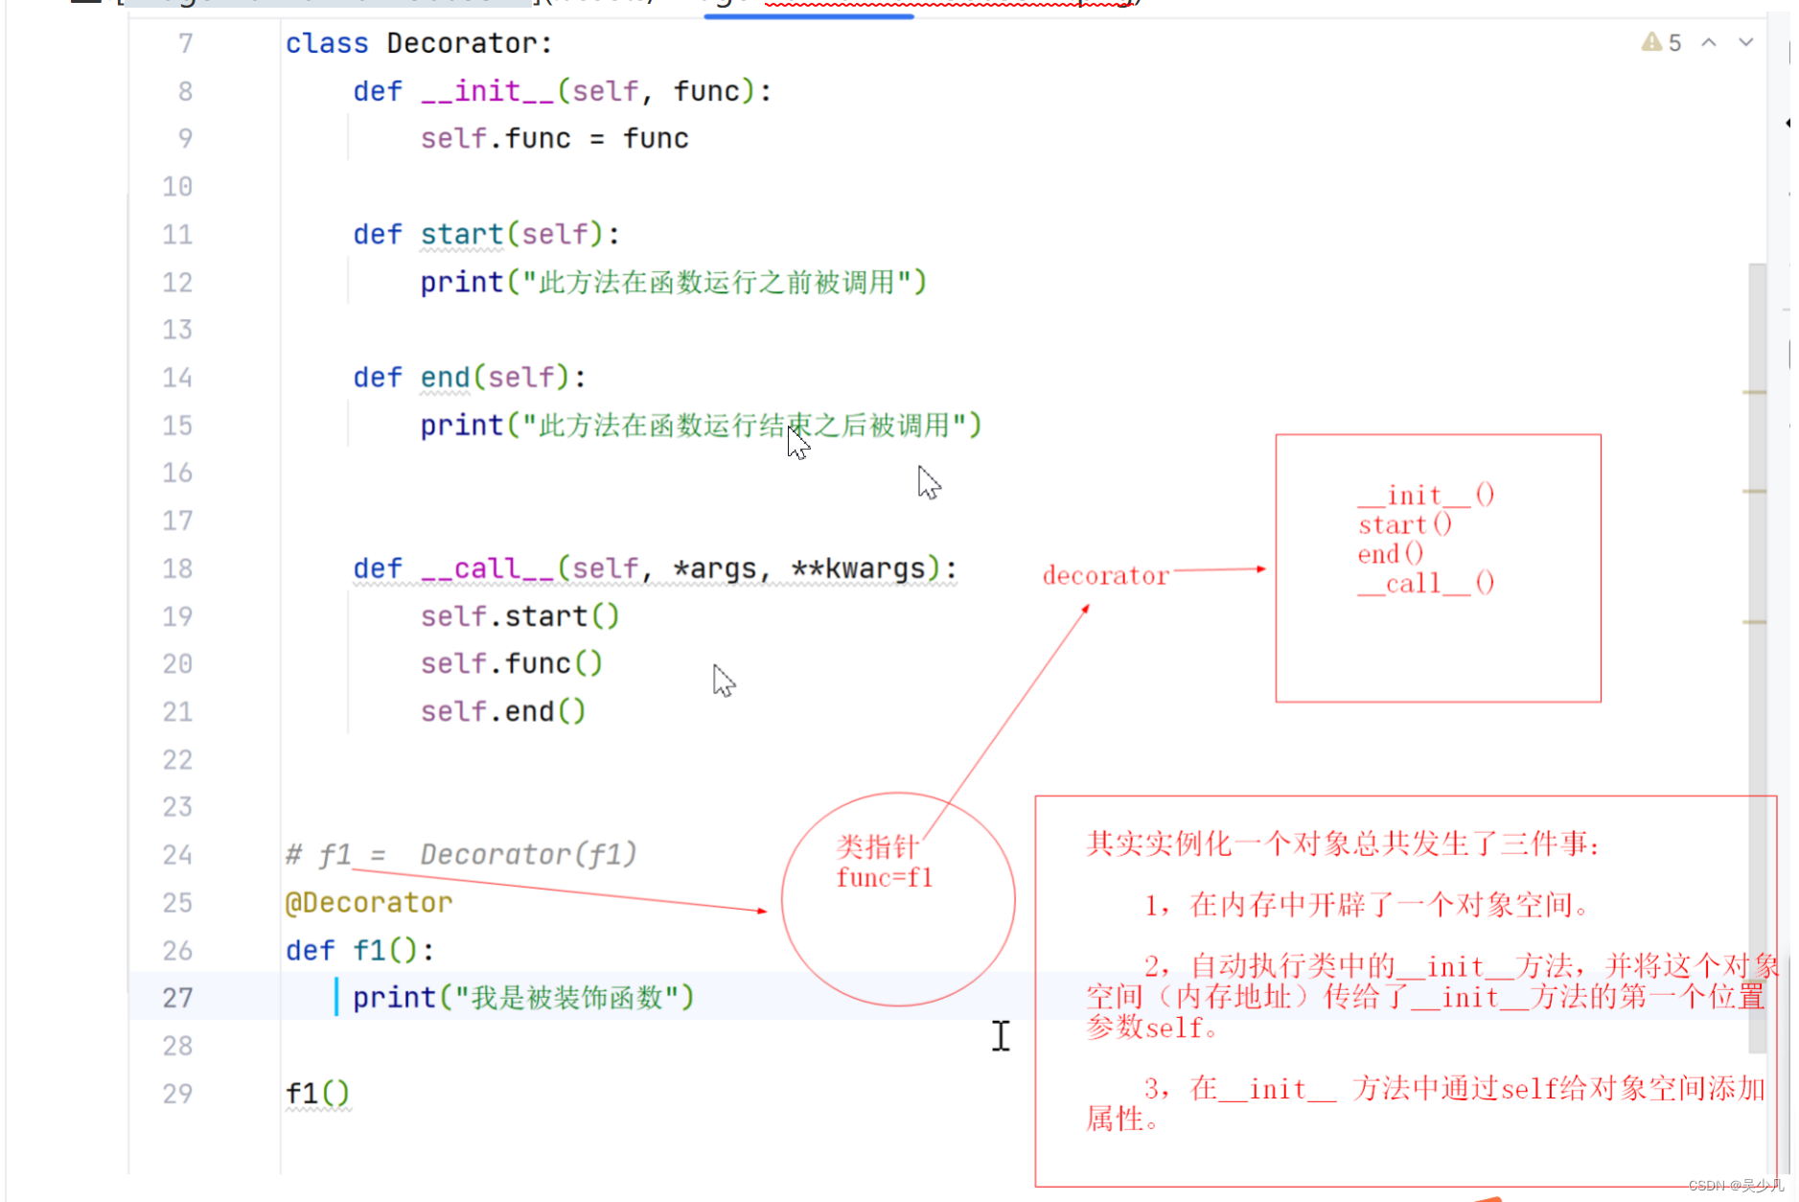This screenshot has height=1202, width=1799.
Task: Click the left-pointing marker on the right edge
Action: click(1789, 123)
